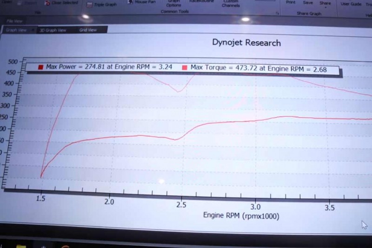Click the 3.5 value on the RPM axis
The width and height of the screenshot is (372, 248).
tap(330, 208)
